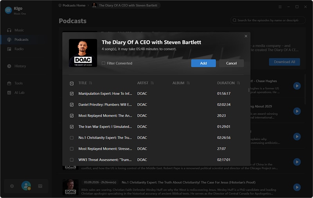
Task: Go to Podcasts Home breadcrumb
Action: click(x=72, y=5)
